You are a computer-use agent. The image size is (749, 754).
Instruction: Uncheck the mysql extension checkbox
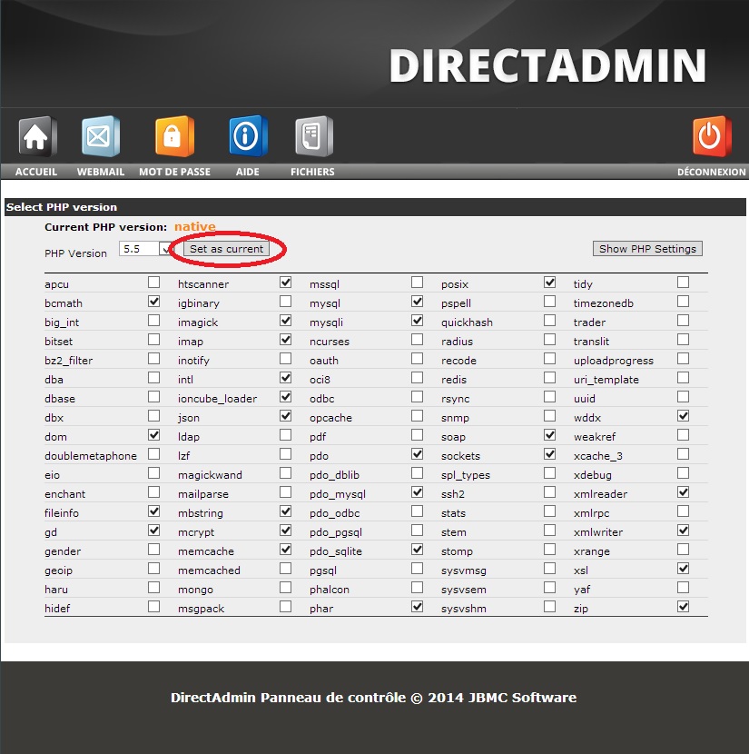(417, 302)
